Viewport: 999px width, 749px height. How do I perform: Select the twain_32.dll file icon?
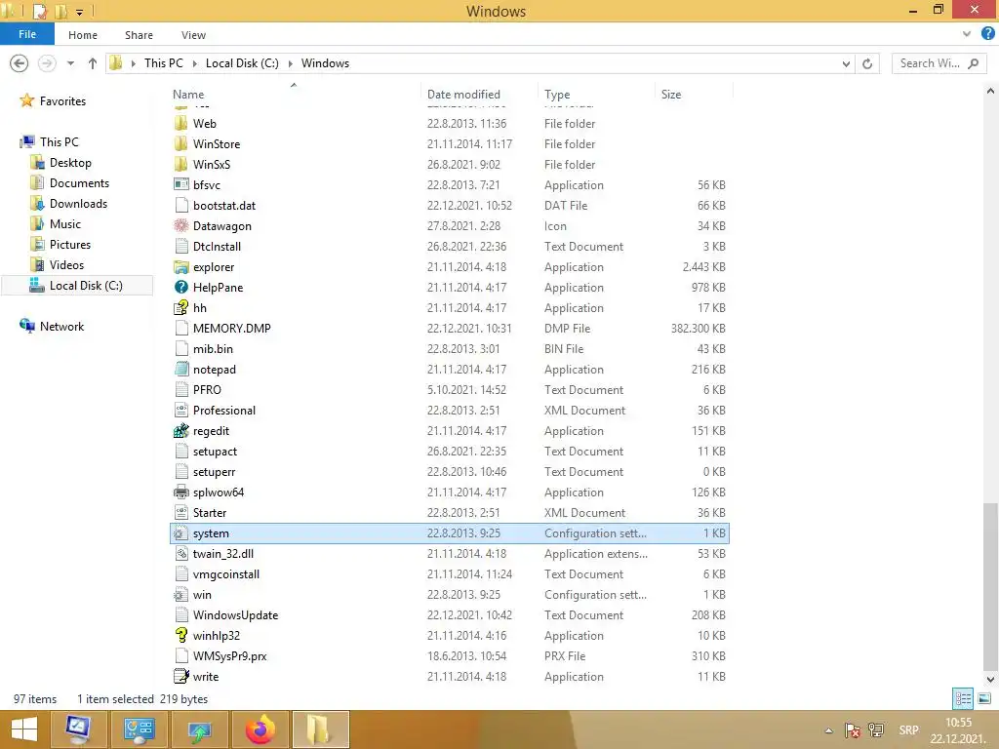pos(181,554)
